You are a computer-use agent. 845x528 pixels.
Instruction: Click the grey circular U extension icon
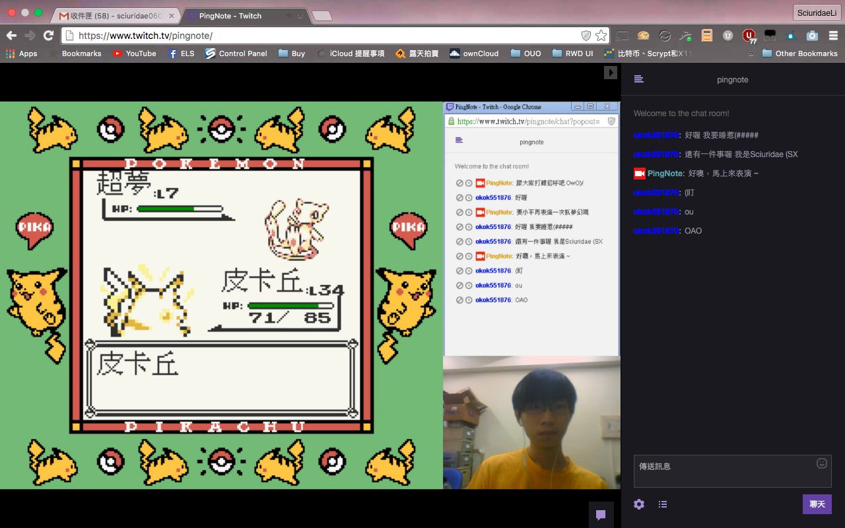click(x=727, y=36)
